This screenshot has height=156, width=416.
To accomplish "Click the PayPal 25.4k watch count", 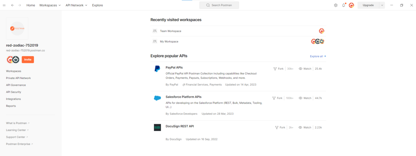I will coord(318,69).
